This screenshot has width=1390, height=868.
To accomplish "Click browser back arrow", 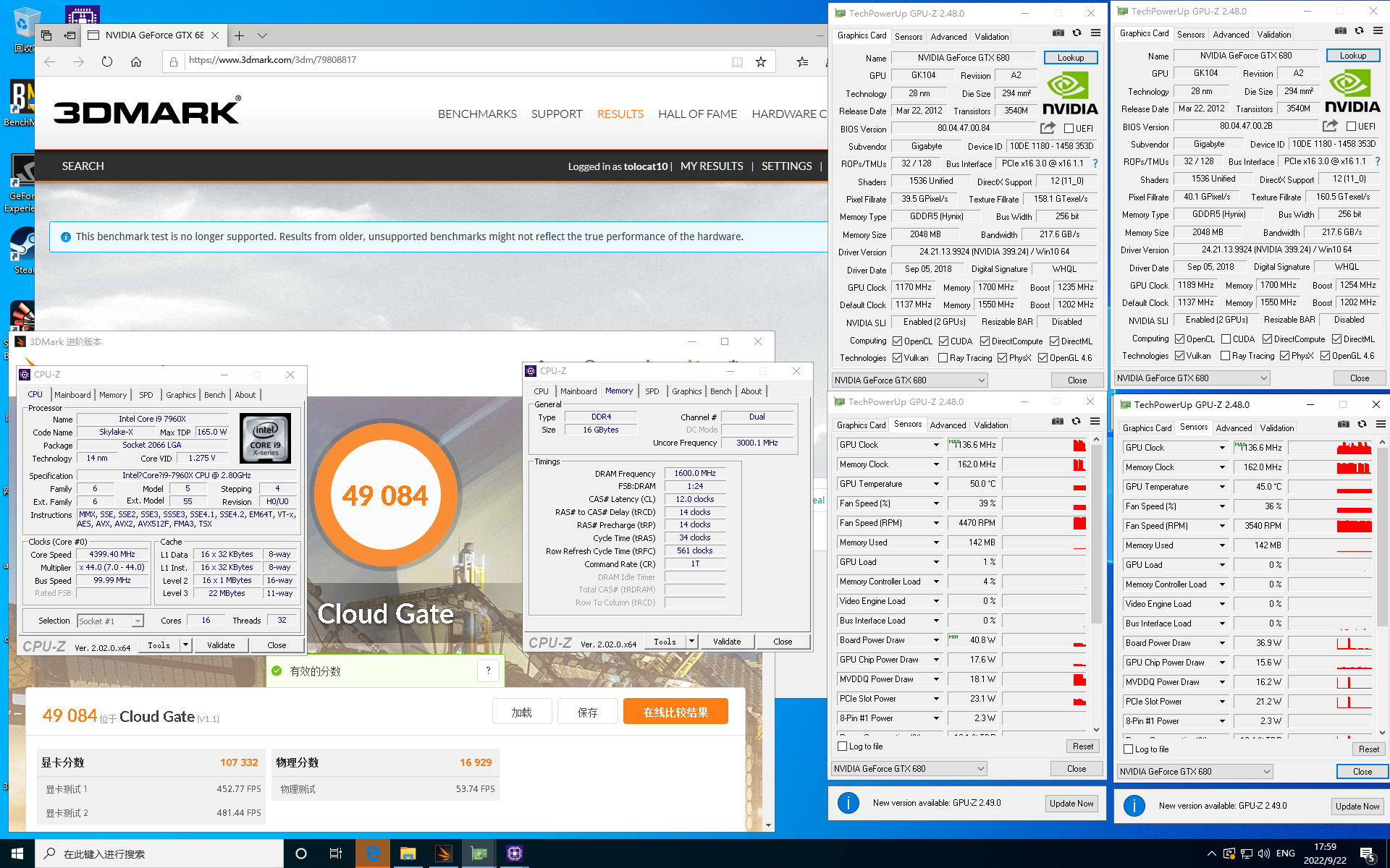I will tap(49, 62).
